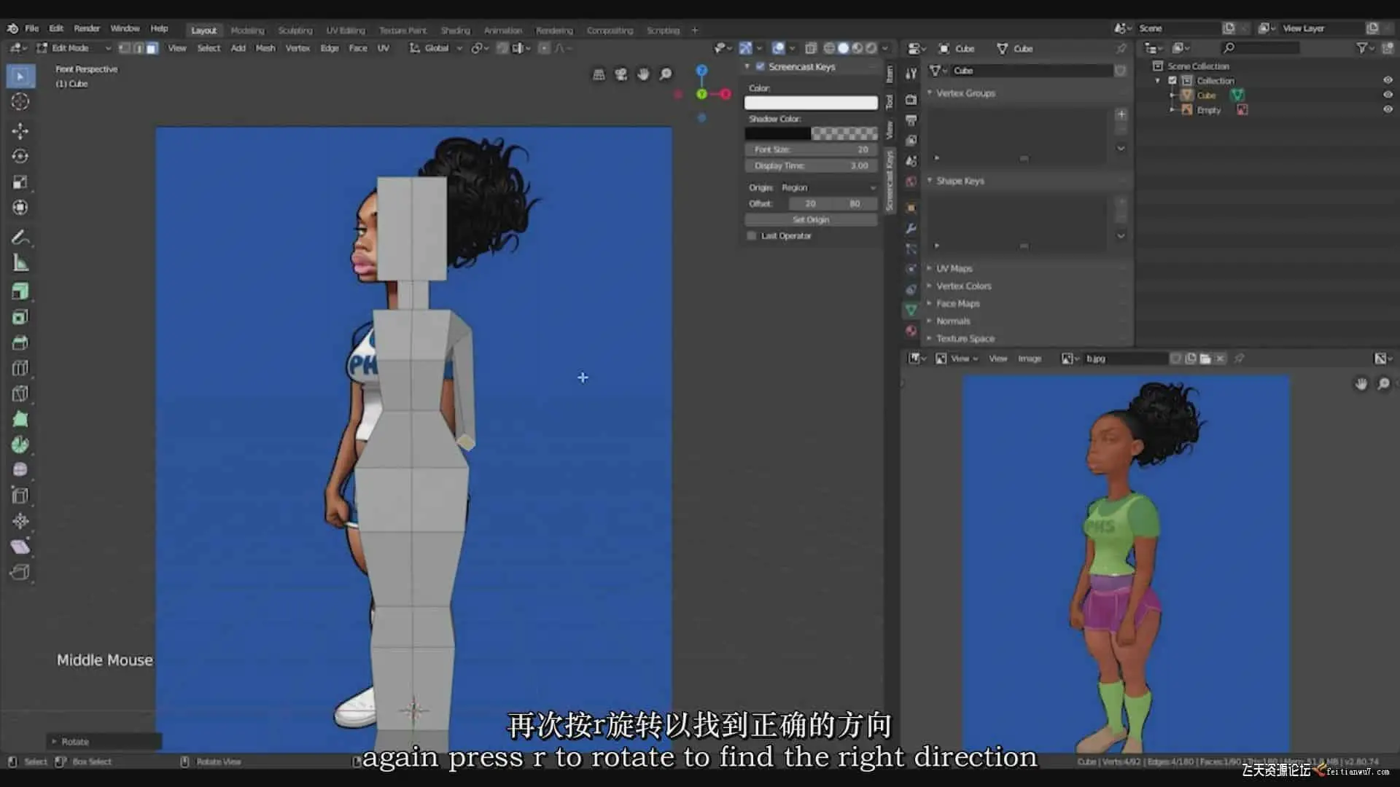Enable the Last Operator checkbox
The image size is (1400, 787).
(x=752, y=235)
